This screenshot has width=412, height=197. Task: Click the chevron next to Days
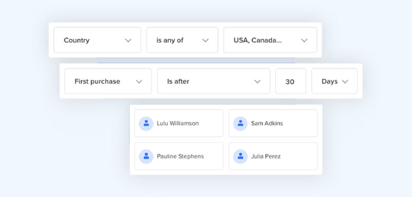[x=345, y=82]
